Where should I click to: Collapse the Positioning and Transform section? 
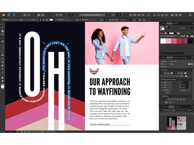160,79
